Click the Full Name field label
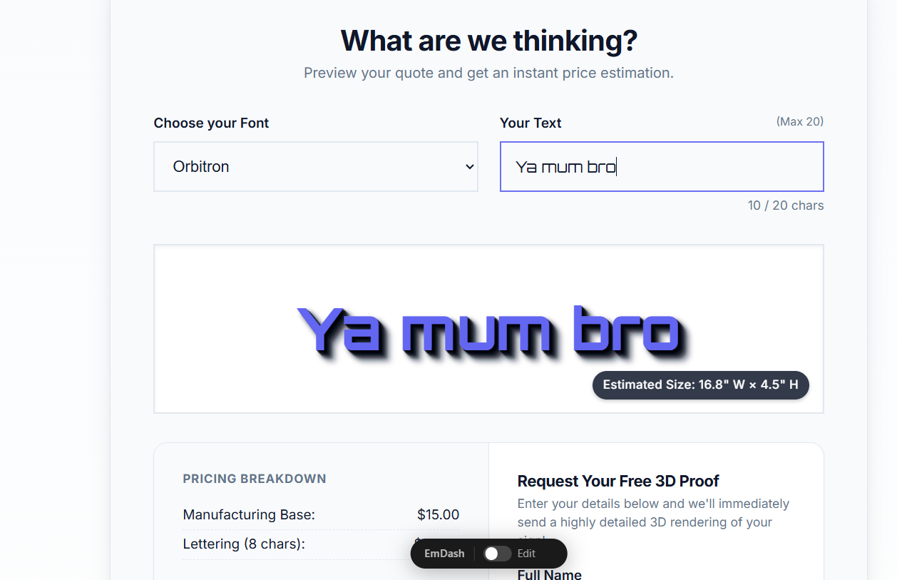Image resolution: width=897 pixels, height=580 pixels. click(x=549, y=574)
